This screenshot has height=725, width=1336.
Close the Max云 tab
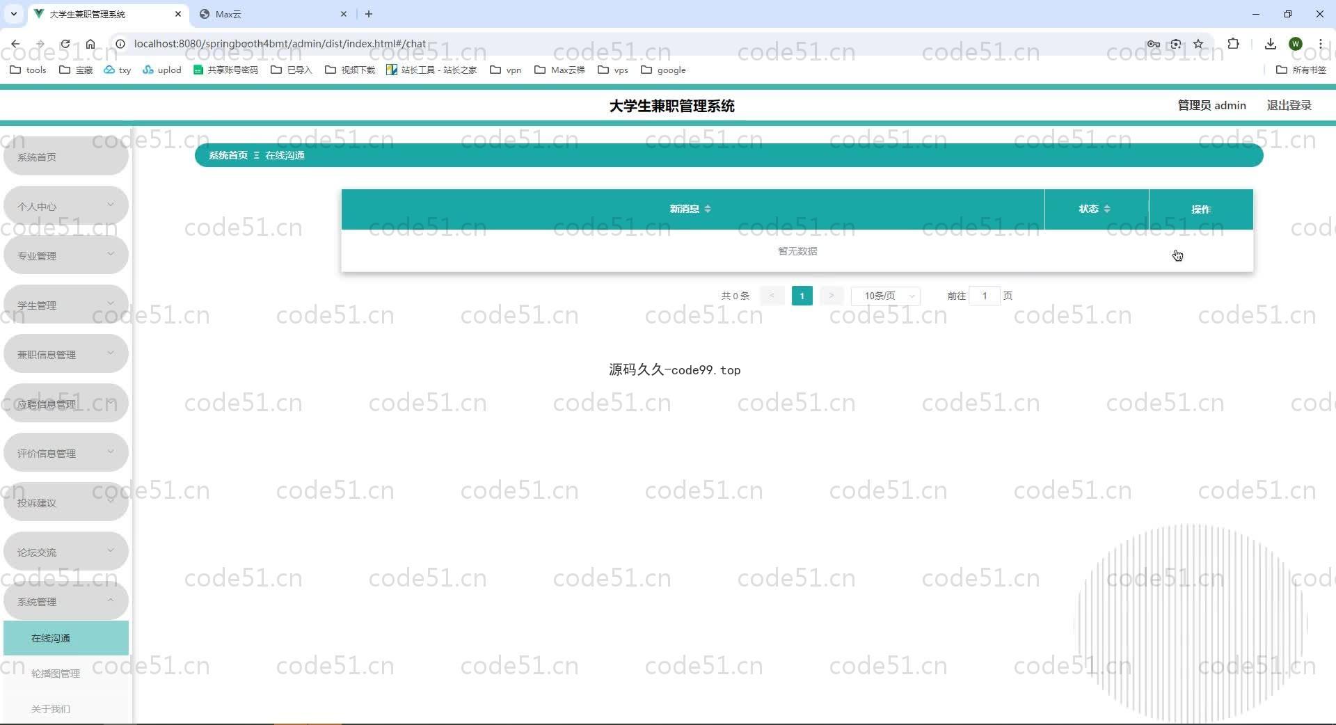(x=344, y=14)
